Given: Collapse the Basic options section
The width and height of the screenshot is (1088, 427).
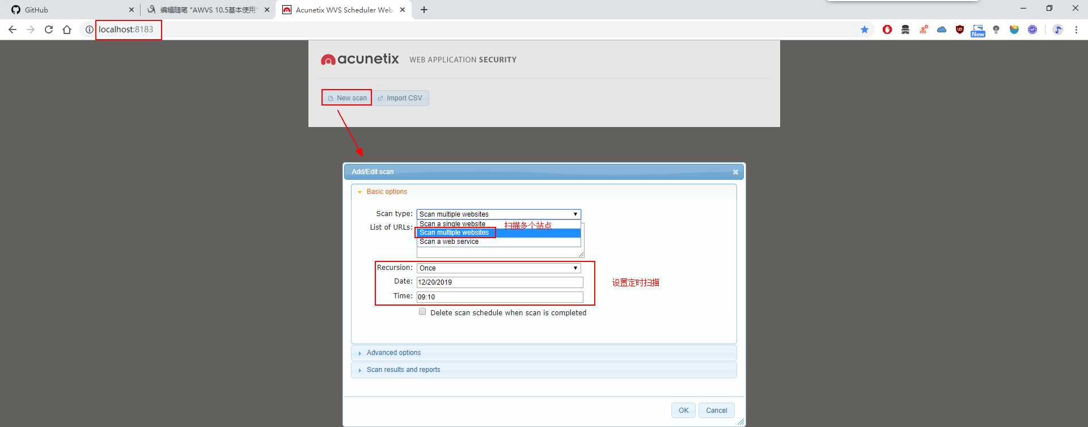Looking at the screenshot, I should 544,192.
